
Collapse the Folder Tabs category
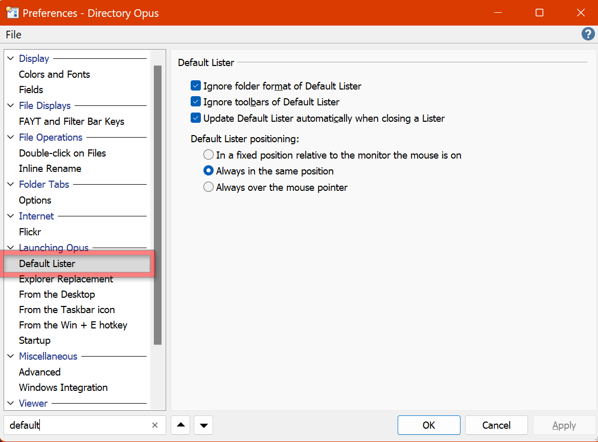point(11,184)
